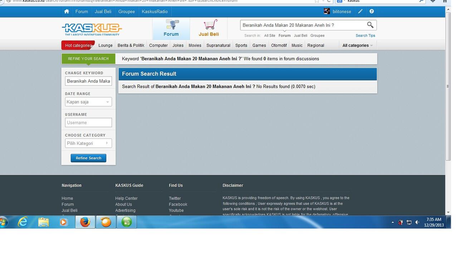This screenshot has width=458, height=257.
Task: Open footer Facebook link
Action: pyautogui.click(x=178, y=205)
